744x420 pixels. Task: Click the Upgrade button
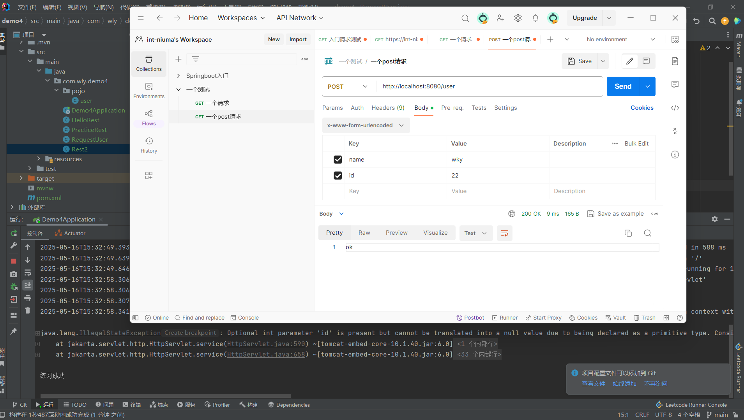click(585, 18)
